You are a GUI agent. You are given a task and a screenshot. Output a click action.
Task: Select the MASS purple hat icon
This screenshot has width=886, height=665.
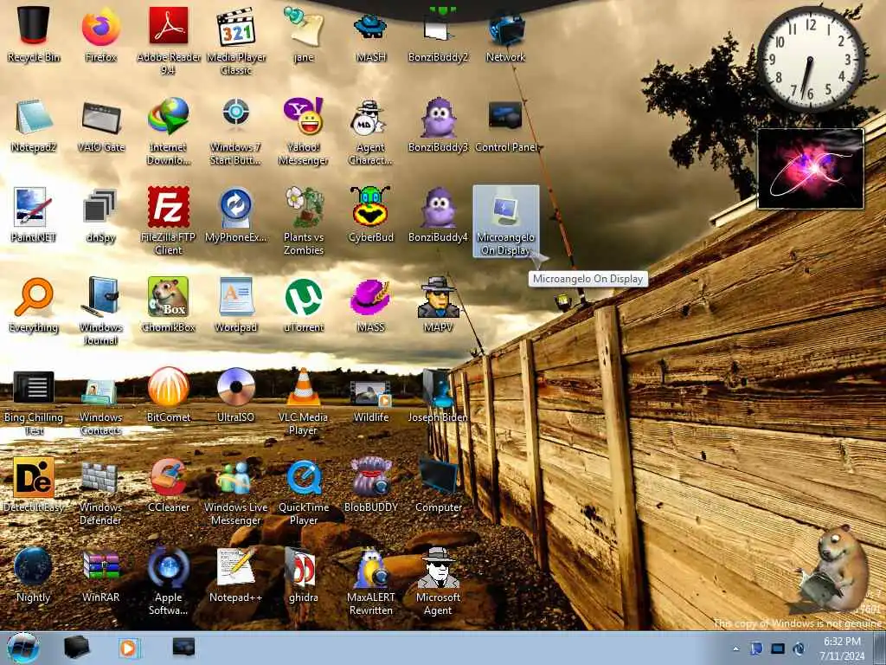point(370,306)
